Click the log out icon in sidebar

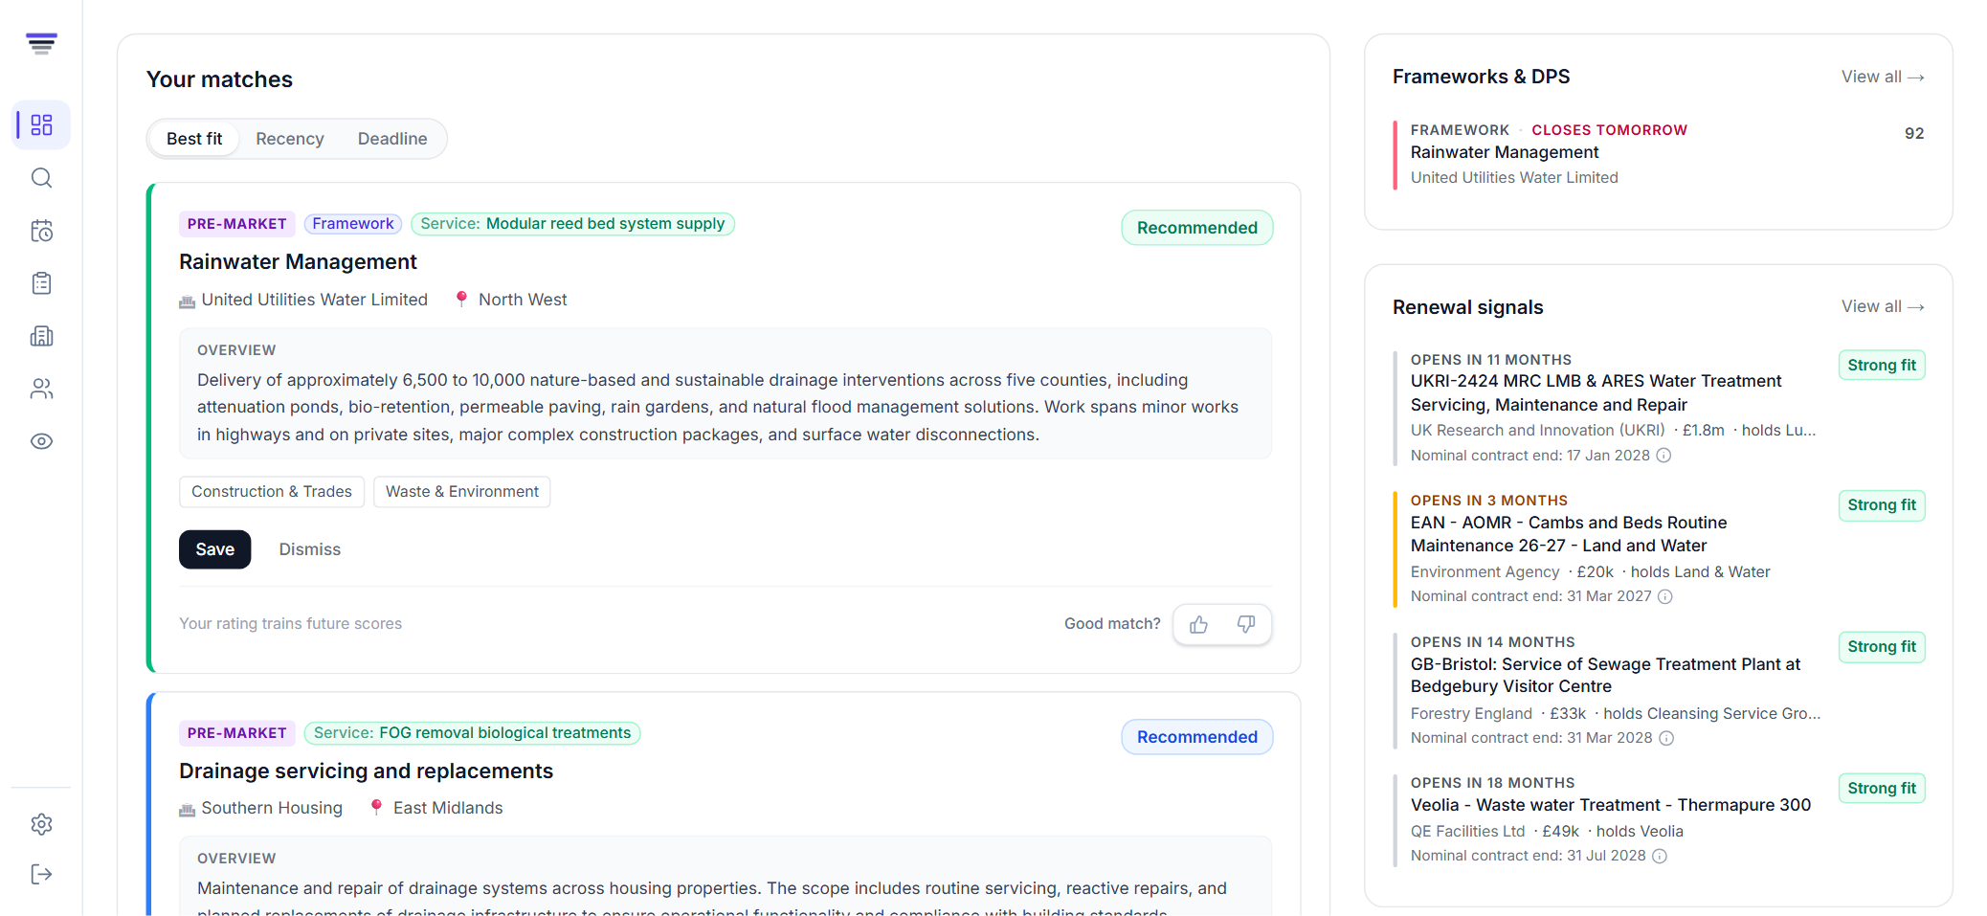(41, 874)
